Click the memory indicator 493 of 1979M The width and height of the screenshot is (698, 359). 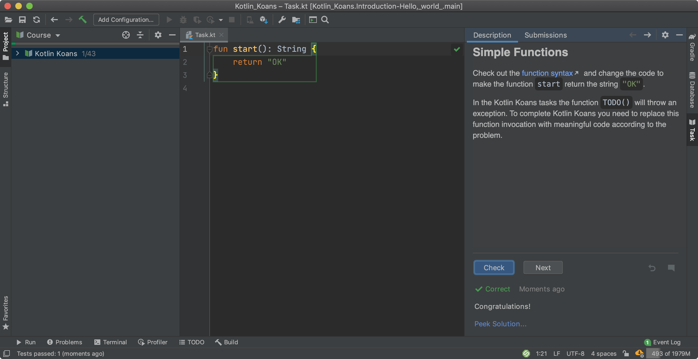[671, 354]
